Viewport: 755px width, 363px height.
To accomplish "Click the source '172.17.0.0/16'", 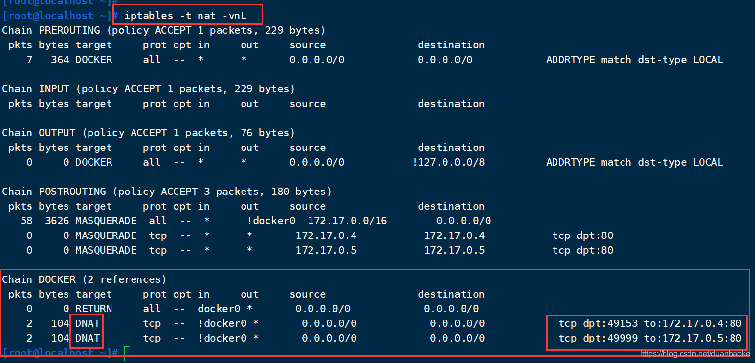I will (347, 221).
